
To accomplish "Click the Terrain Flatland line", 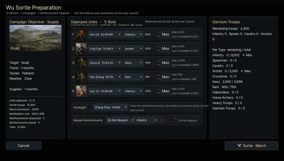I will pyautogui.click(x=21, y=73).
